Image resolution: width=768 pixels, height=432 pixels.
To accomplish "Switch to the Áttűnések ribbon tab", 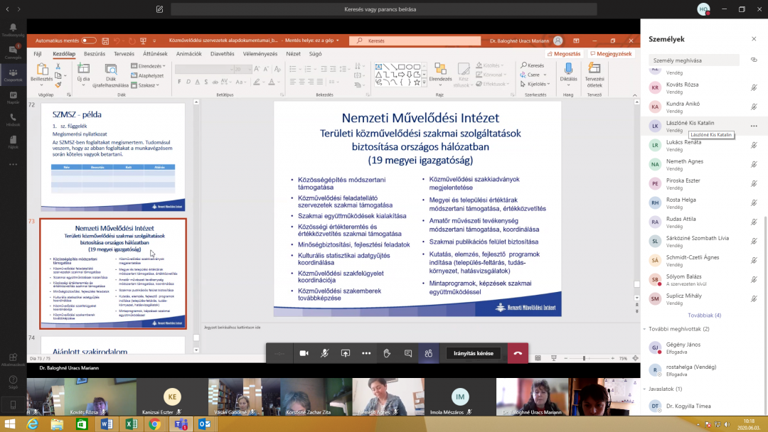I will tap(155, 54).
